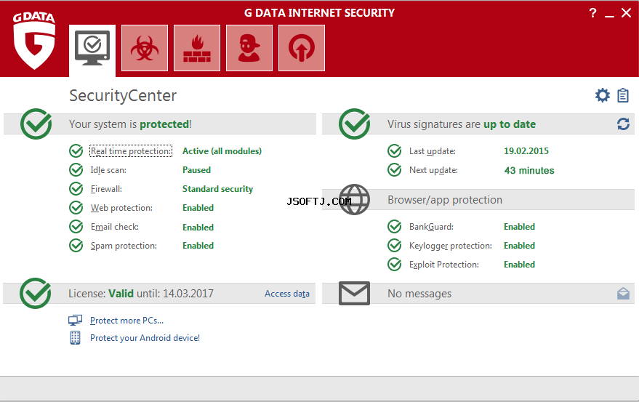
Task: Open the Virus protection biohazard tab
Action: 145,48
